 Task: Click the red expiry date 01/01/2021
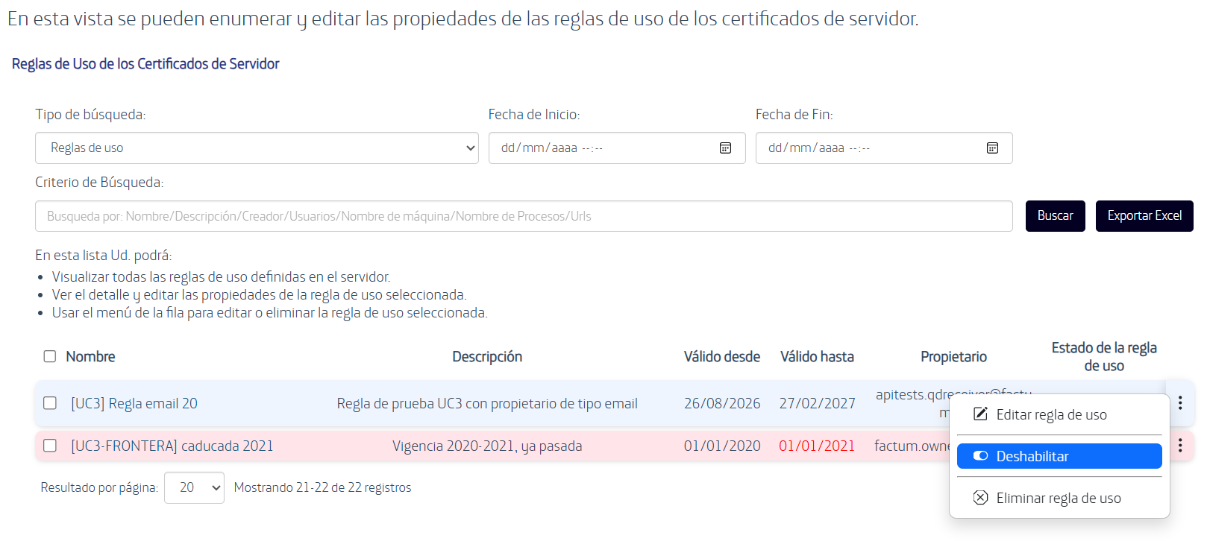point(817,446)
